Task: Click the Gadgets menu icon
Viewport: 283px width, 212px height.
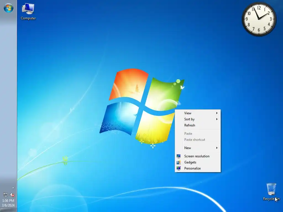Action: (x=179, y=162)
